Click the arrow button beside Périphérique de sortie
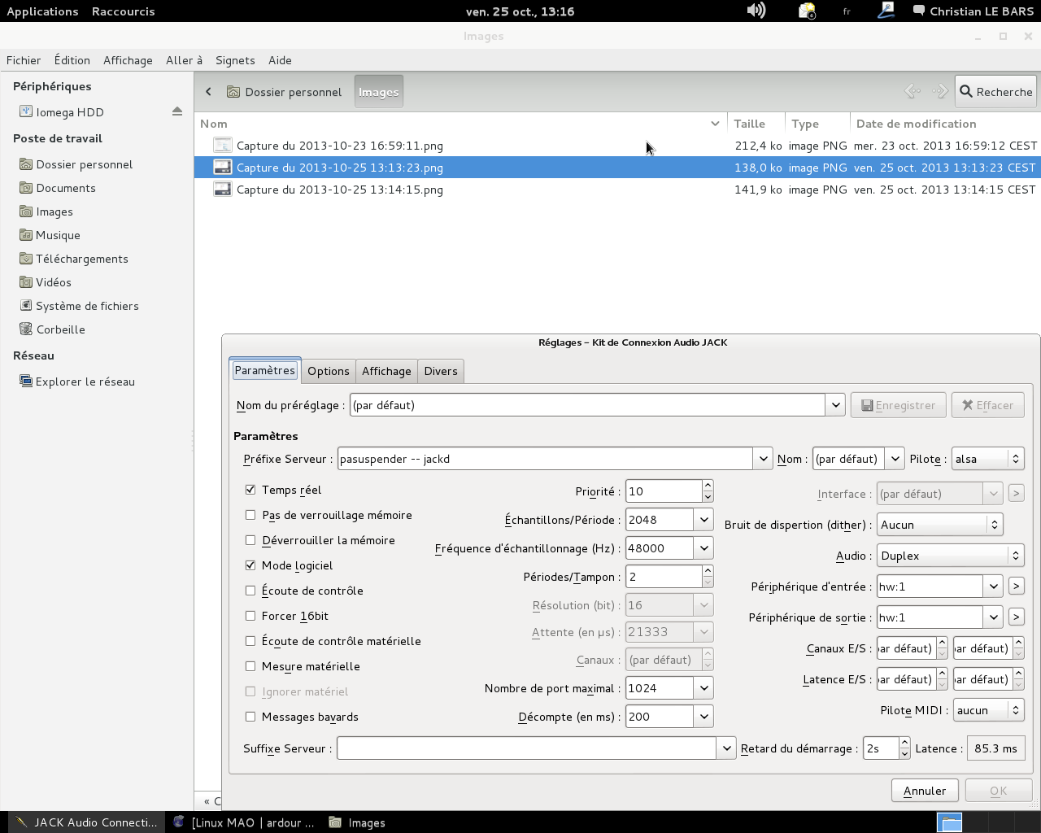Screen dimensions: 1041x833 coord(1016,617)
